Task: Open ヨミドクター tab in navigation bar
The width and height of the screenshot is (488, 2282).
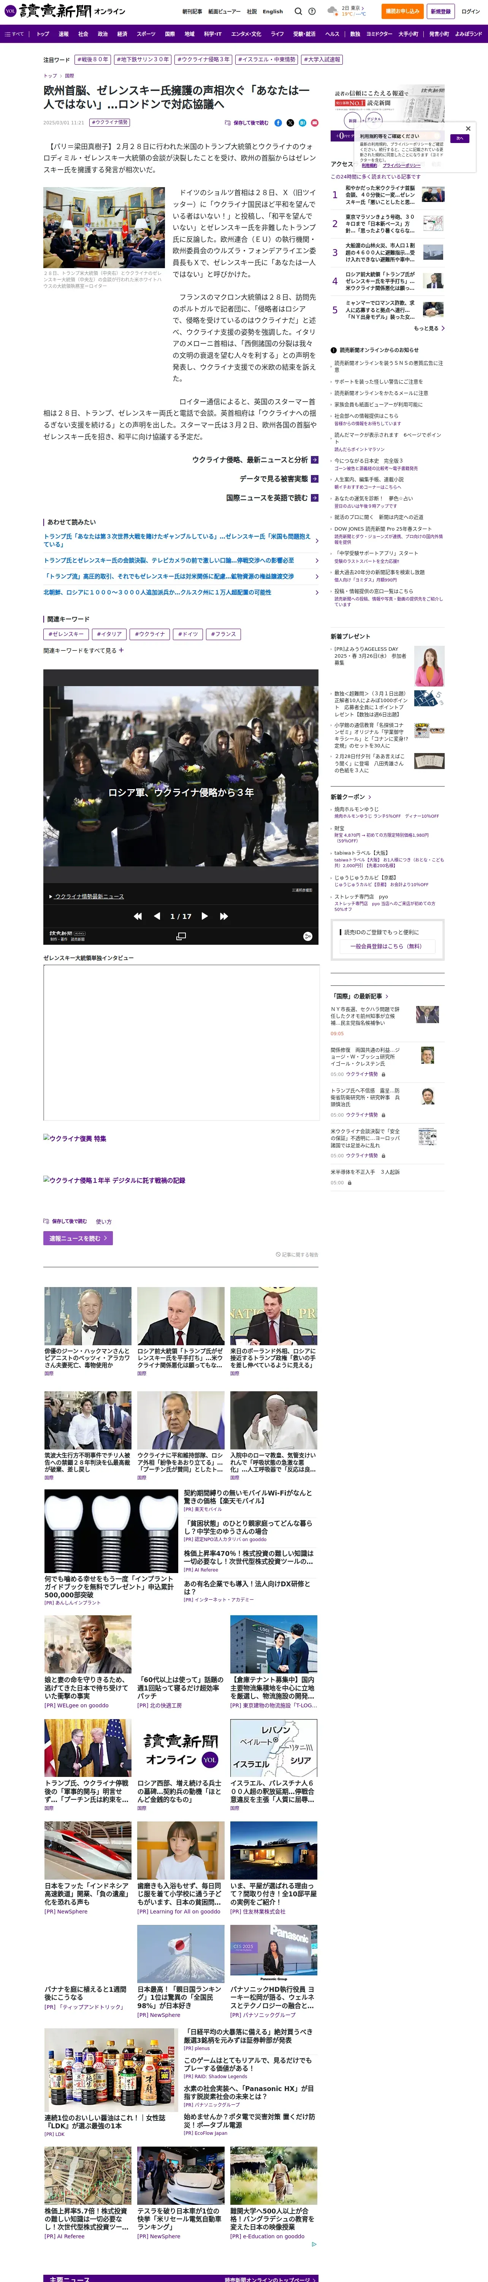Action: point(379,34)
